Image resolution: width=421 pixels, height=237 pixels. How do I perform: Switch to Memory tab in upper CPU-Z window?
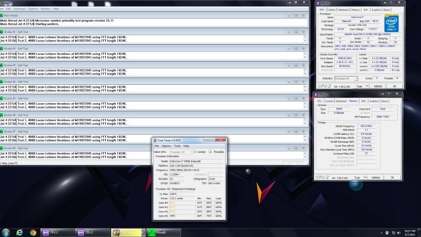(356, 10)
